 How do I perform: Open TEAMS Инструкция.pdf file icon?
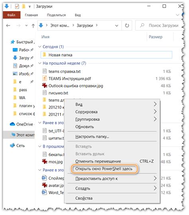44,79
